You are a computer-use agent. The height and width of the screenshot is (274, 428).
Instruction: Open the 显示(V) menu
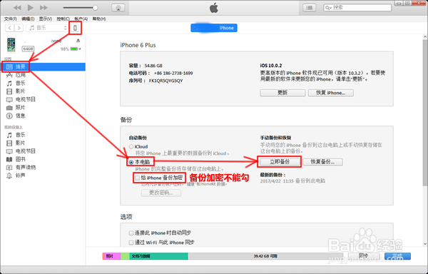point(46,19)
